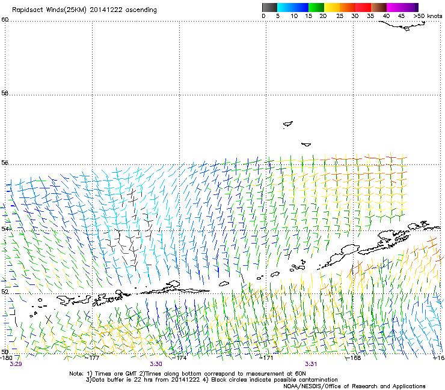
Task: Click the latitude label 50 on the left axis
Action: [x=5, y=352]
